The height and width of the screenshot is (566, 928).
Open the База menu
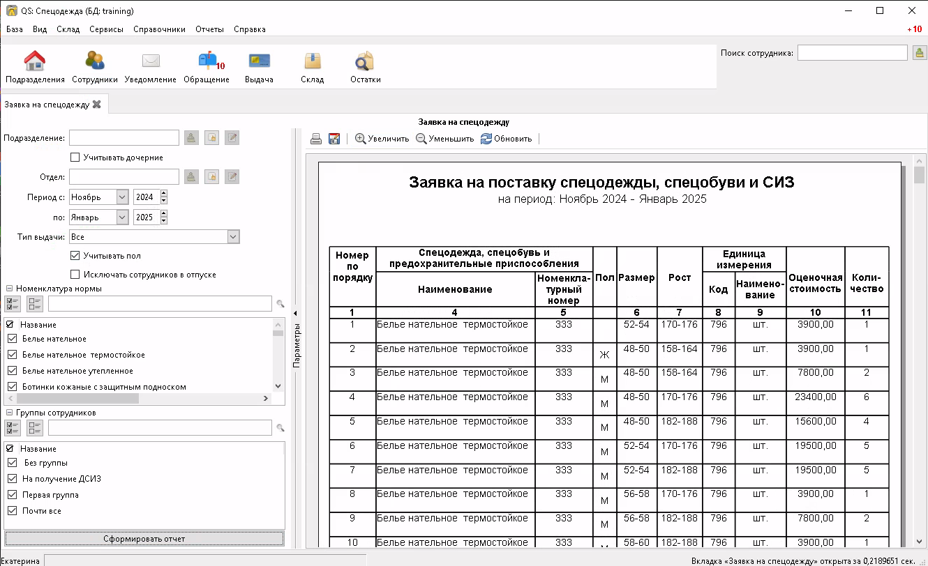click(15, 29)
